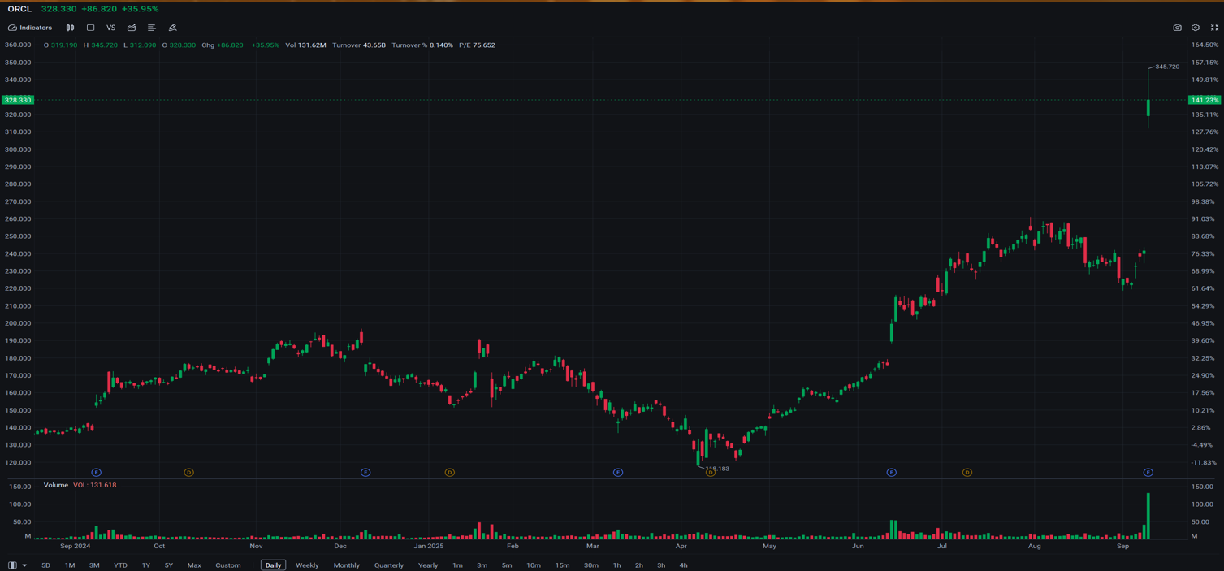Show the Max time range

pos(194,565)
